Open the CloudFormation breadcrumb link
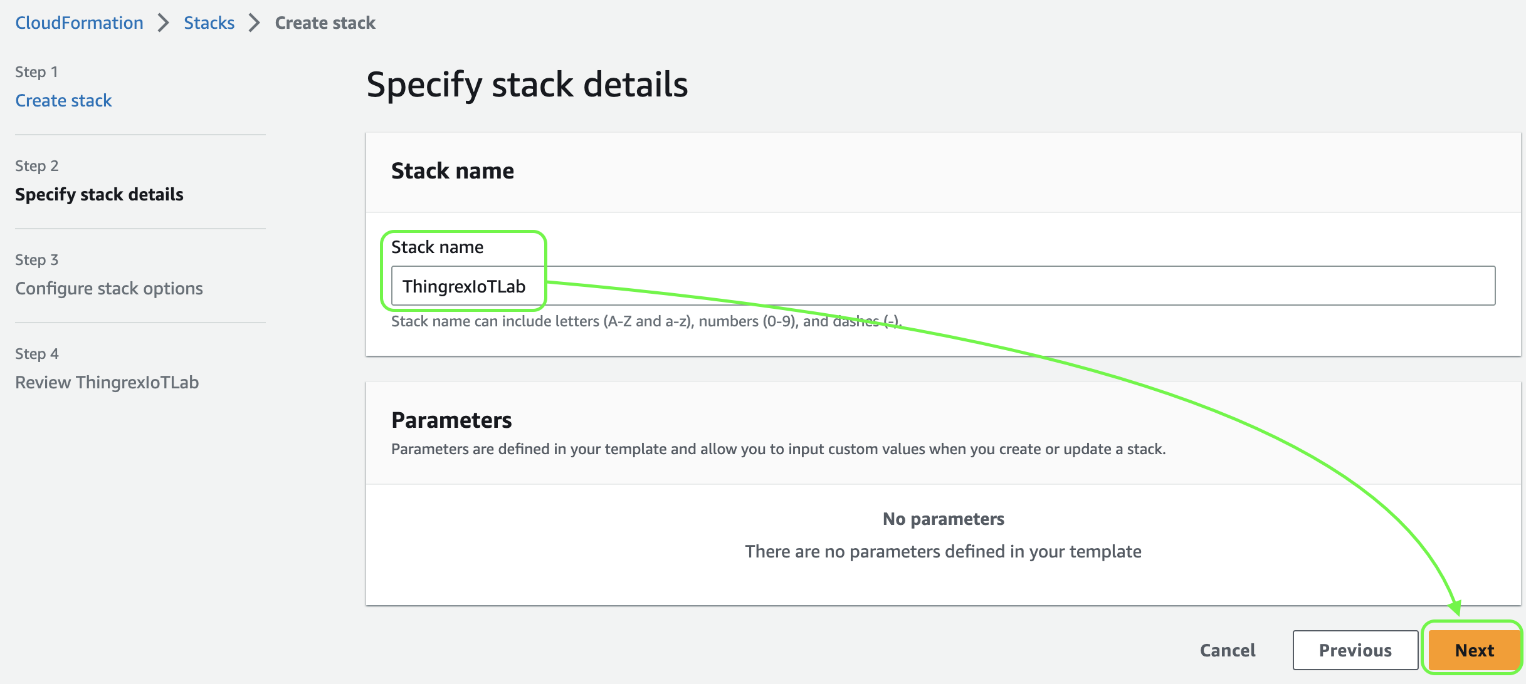Screen dimensions: 1526x684 point(79,23)
